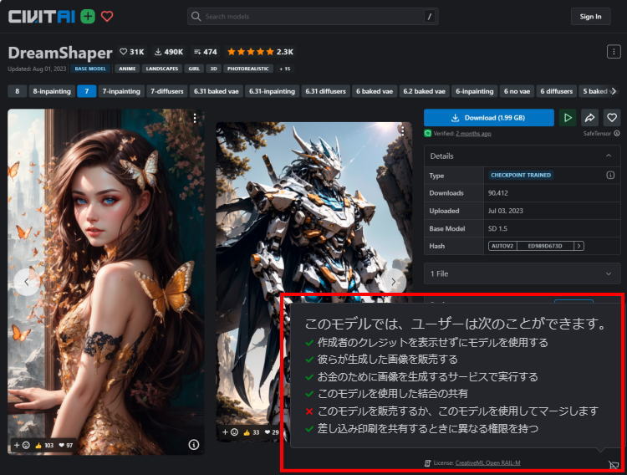The width and height of the screenshot is (627, 475).
Task: Add reaction to mecha robot image
Action: point(230,432)
